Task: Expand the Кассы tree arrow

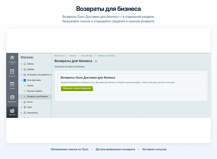Action: tap(21, 102)
